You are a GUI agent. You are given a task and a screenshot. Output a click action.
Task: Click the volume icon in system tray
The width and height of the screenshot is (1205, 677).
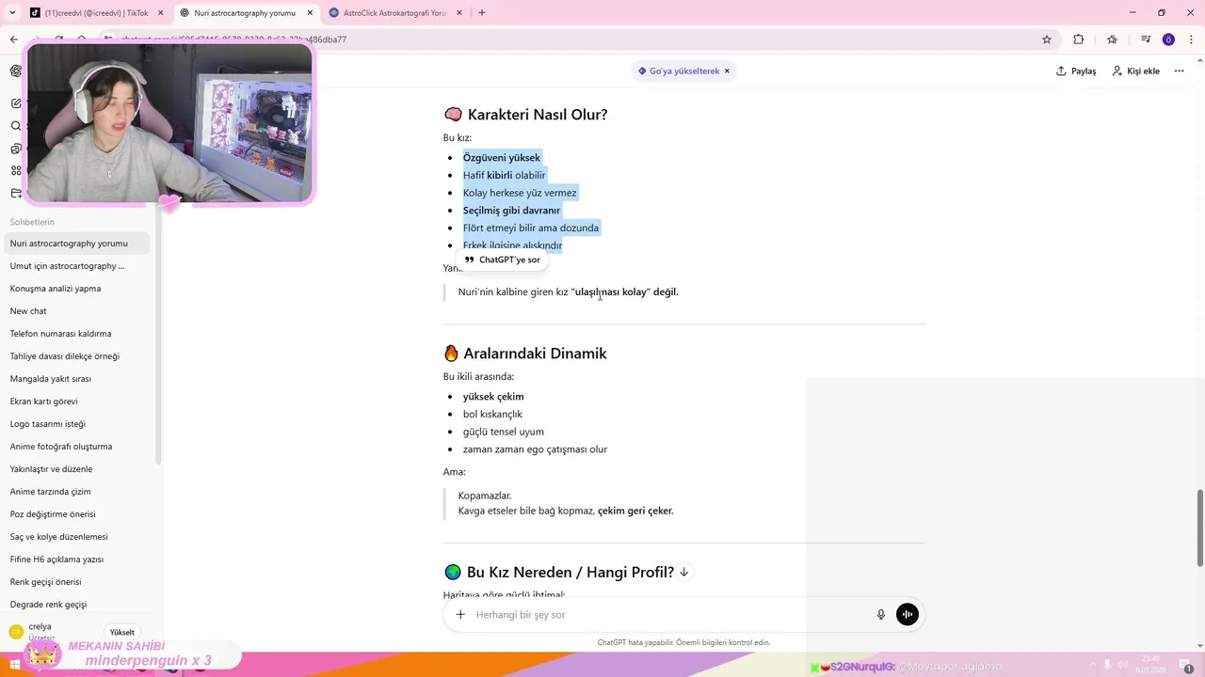tap(1122, 665)
